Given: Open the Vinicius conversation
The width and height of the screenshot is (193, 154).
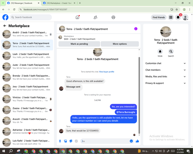Looking at the screenshot, I should (x=27, y=99).
